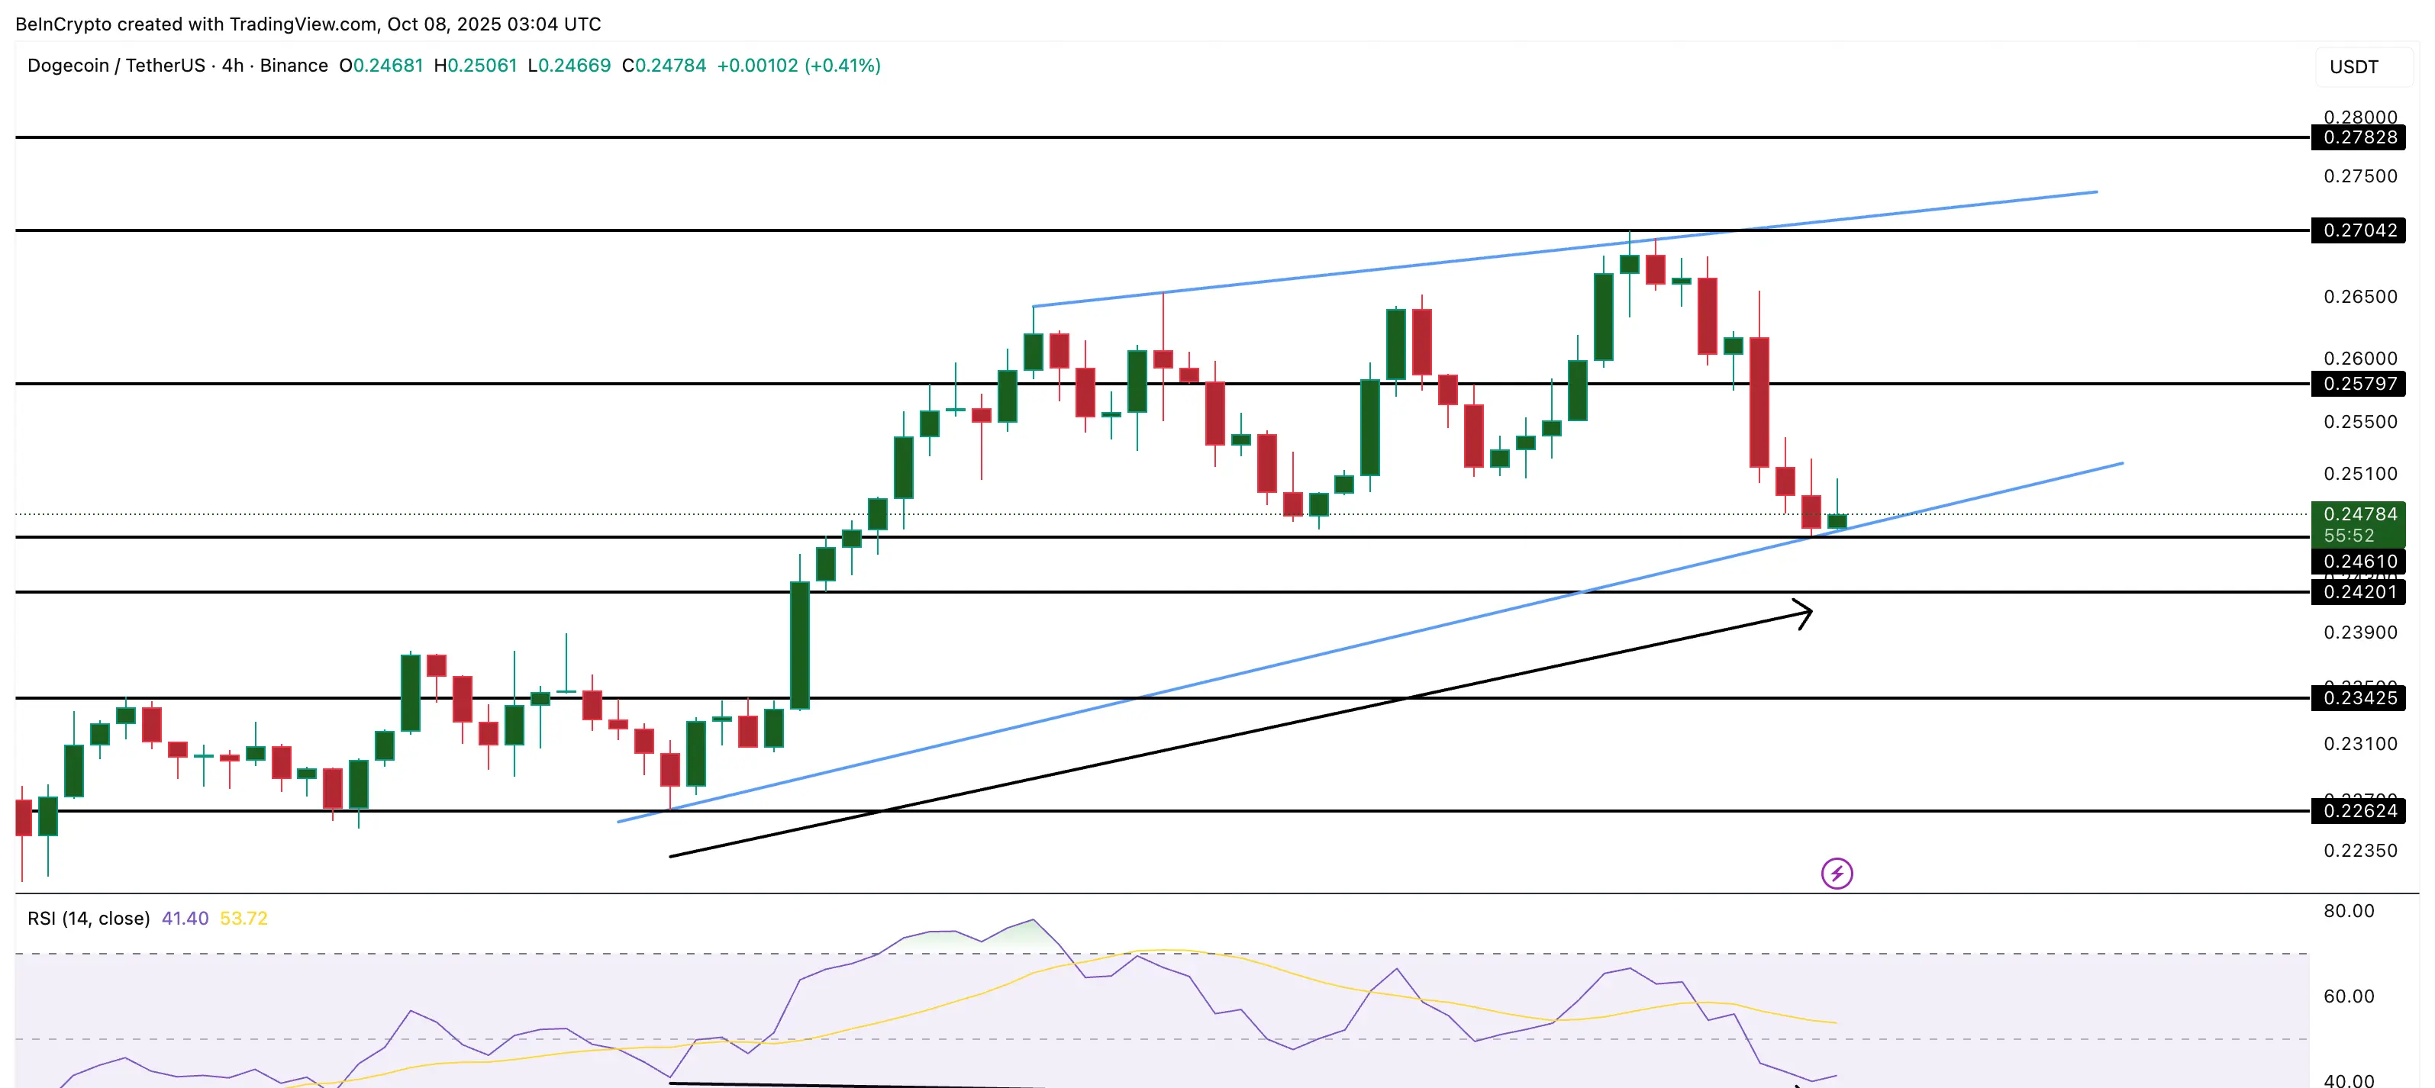The image size is (2435, 1088).
Task: Select the 0.27828 horizontal line price label
Action: pos(2359,138)
